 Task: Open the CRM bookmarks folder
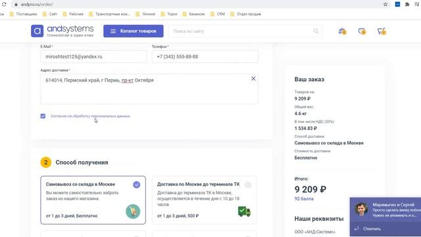pyautogui.click(x=218, y=14)
